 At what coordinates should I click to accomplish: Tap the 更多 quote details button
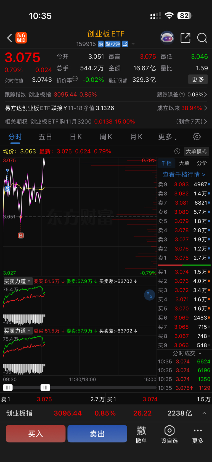point(198,79)
